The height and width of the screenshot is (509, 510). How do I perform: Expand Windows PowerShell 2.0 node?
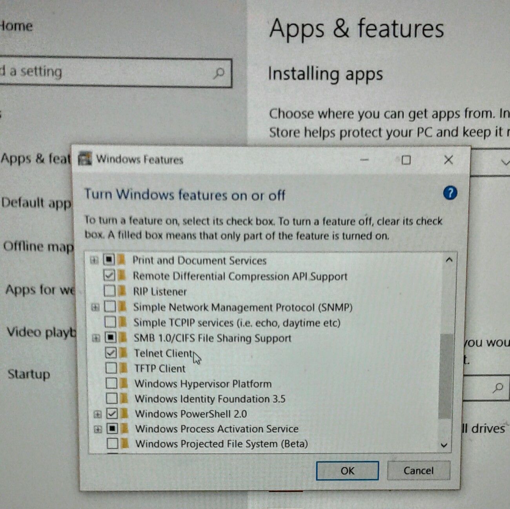point(97,414)
